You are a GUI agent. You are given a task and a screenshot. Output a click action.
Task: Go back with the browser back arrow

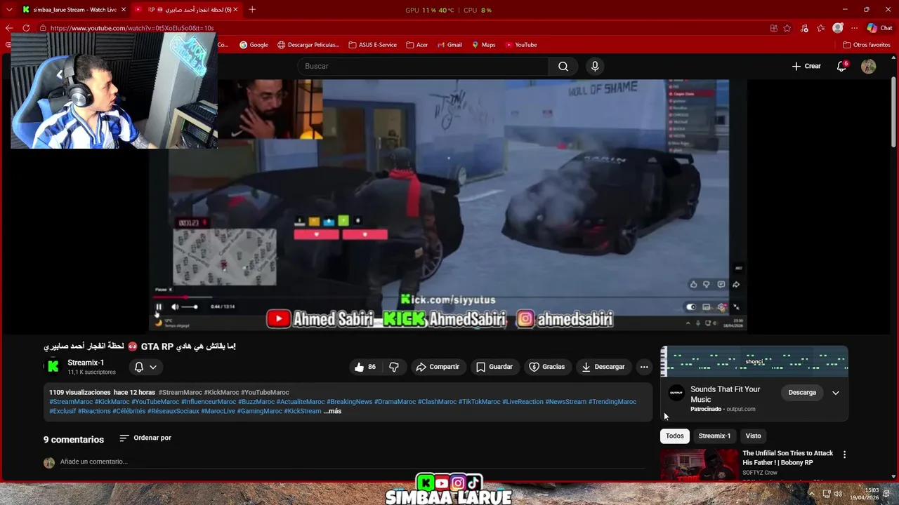(x=9, y=28)
